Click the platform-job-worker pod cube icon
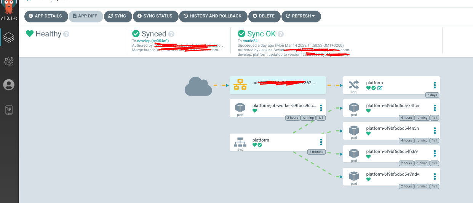The image size is (473, 203). (240, 107)
